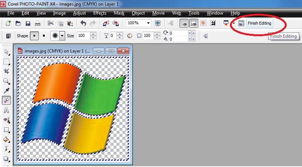Open the Adjust menu
Screen dimensions: 302x167
click(x=80, y=13)
